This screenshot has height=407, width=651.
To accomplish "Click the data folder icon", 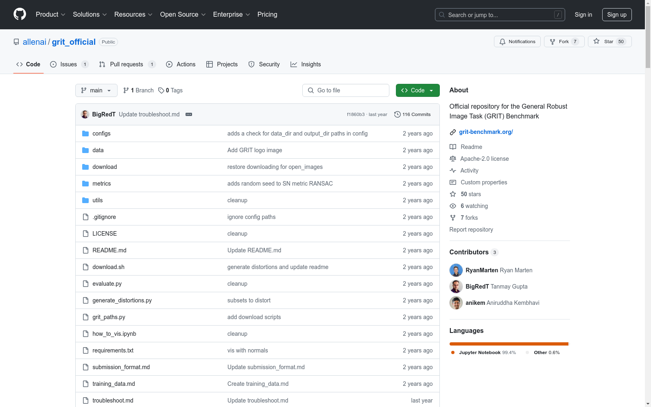I will pos(85,150).
